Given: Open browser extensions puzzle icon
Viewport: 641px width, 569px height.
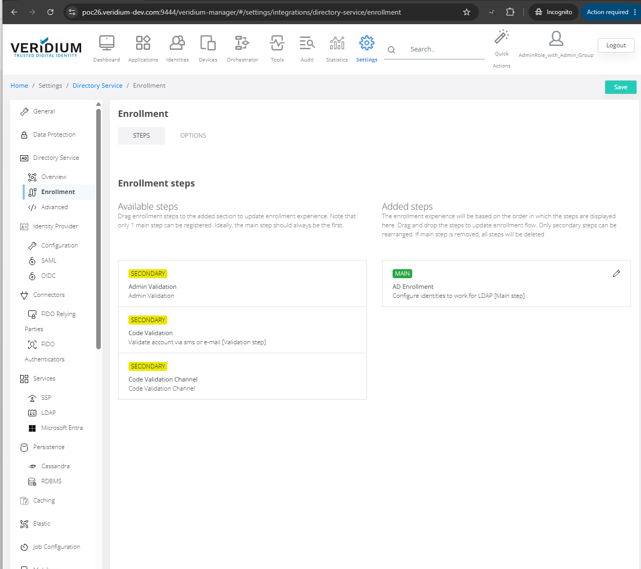Looking at the screenshot, I should point(510,12).
